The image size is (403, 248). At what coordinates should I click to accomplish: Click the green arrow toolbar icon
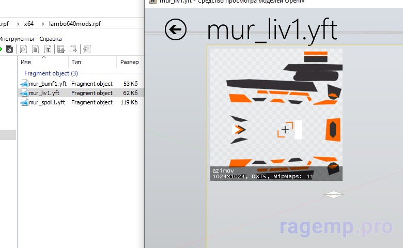1,49
